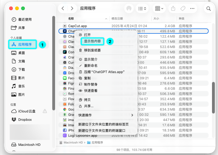
Task: Choose 新建位于文件夹位置的终端窗口 option
Action: [102, 130]
